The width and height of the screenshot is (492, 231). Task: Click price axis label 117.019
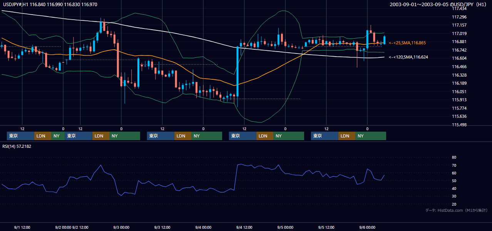click(x=459, y=33)
